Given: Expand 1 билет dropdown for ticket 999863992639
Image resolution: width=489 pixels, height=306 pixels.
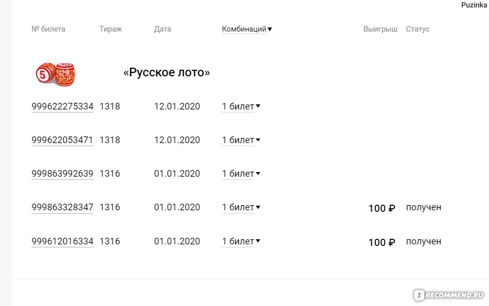Looking at the screenshot, I should point(241,174).
